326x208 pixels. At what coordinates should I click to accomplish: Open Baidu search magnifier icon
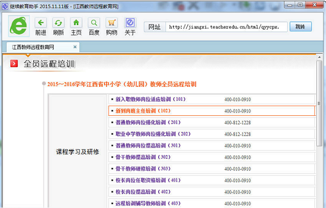pos(94,23)
